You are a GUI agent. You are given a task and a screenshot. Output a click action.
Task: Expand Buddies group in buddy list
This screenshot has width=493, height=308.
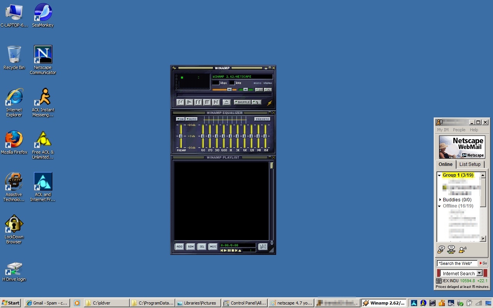(x=440, y=200)
